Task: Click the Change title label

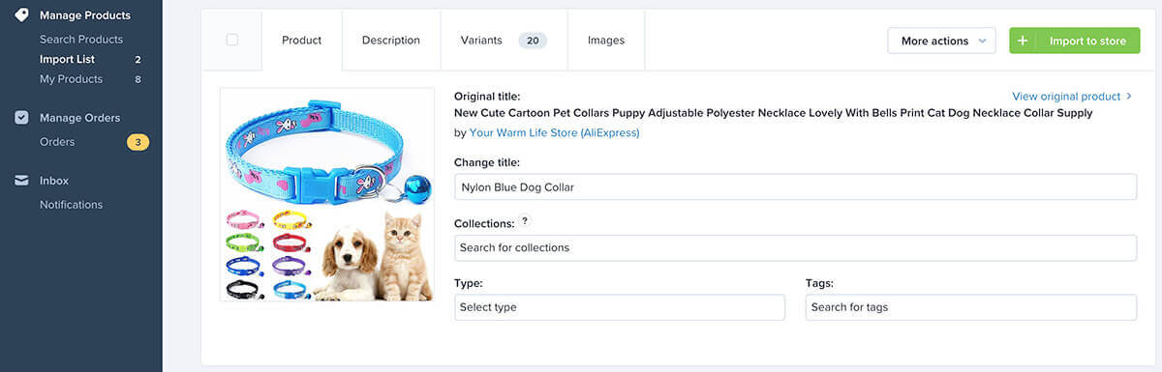Action: (x=487, y=162)
